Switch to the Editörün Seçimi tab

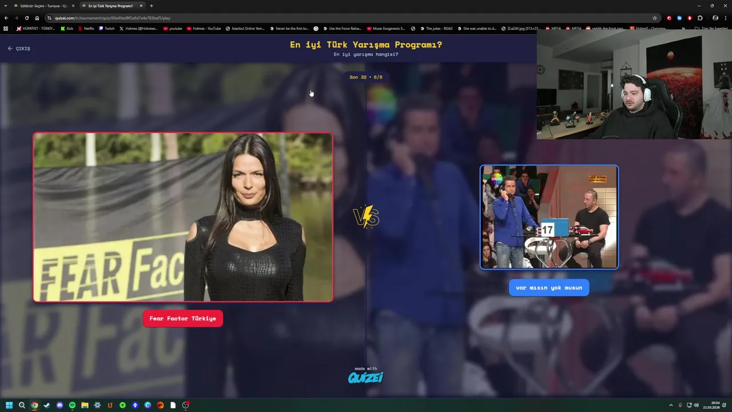(x=43, y=6)
